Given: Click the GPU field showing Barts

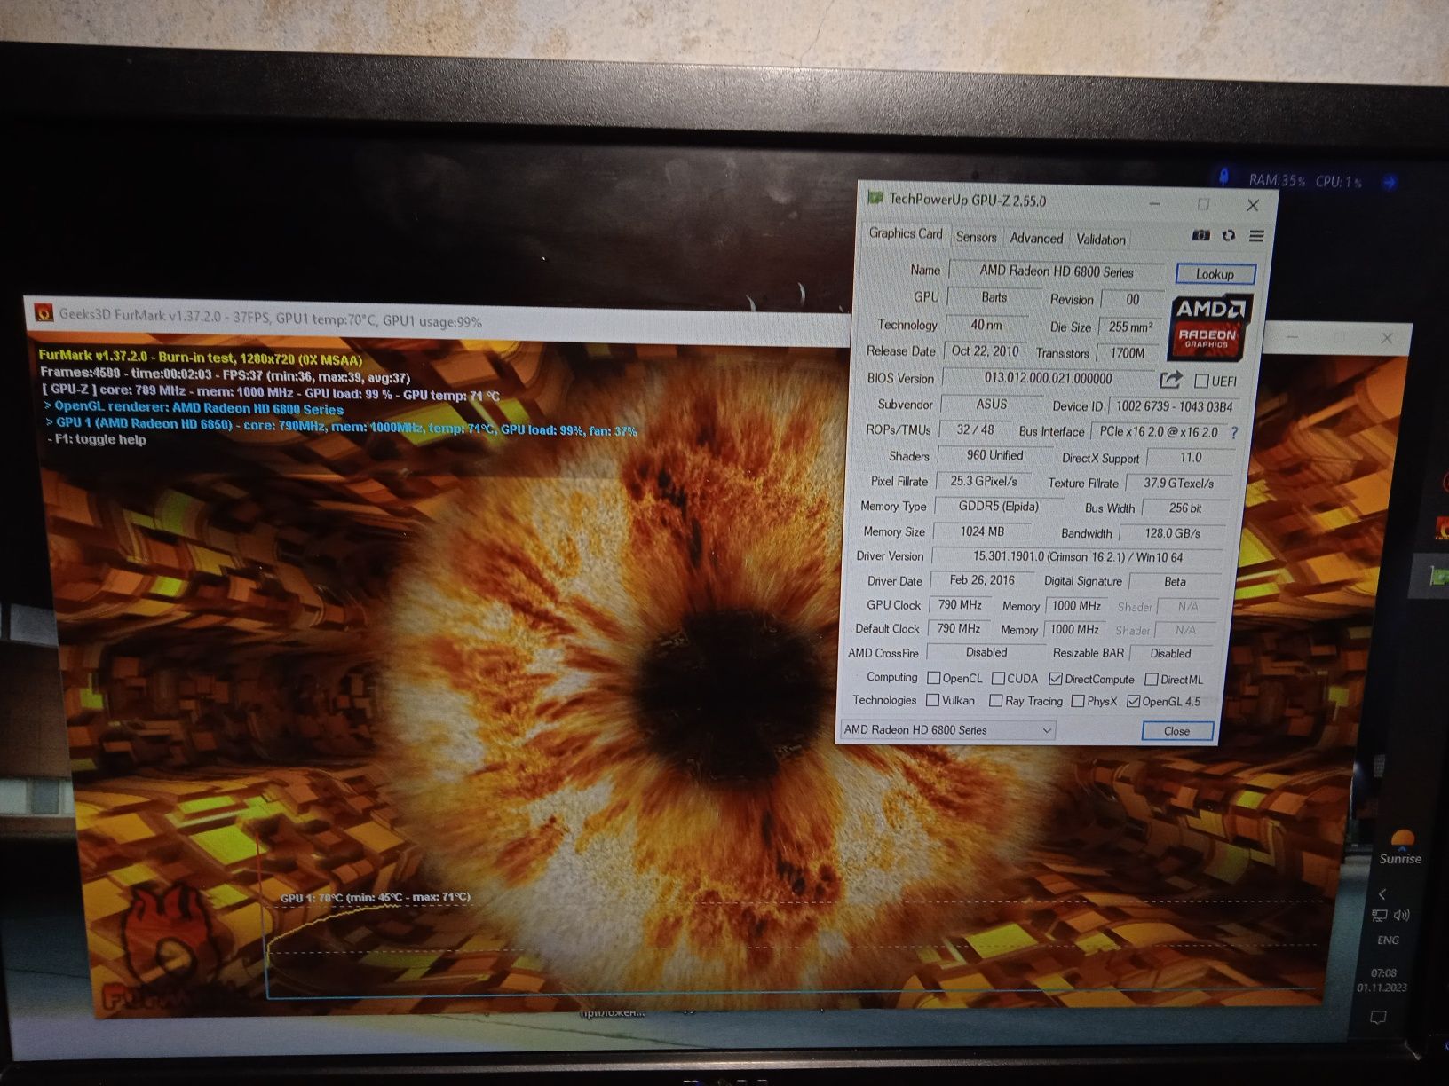Looking at the screenshot, I should pyautogui.click(x=994, y=297).
